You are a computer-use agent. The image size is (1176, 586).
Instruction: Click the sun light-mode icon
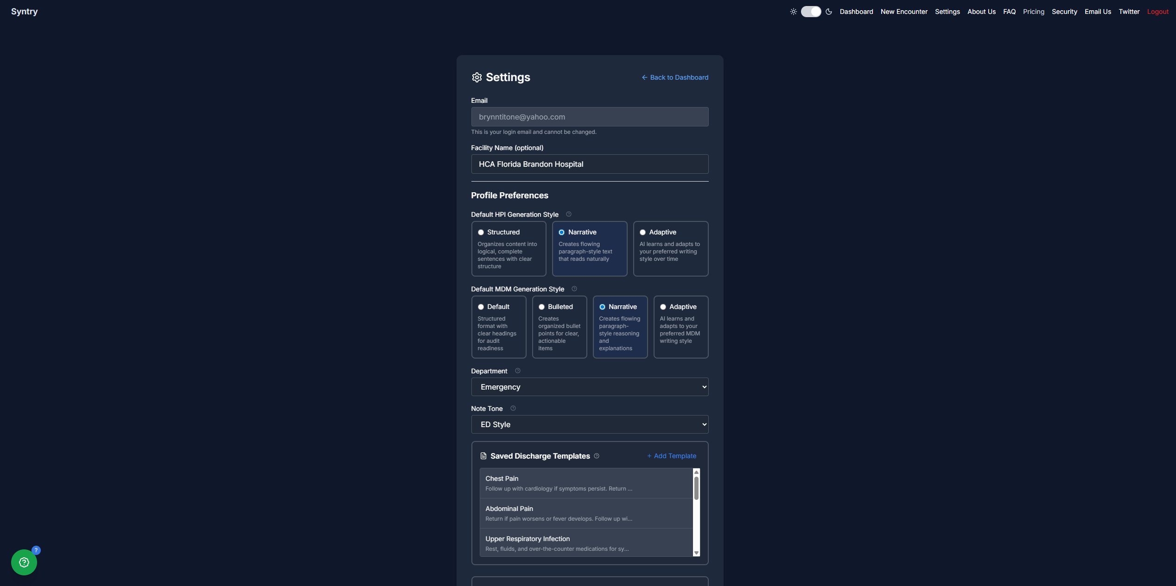tap(793, 12)
